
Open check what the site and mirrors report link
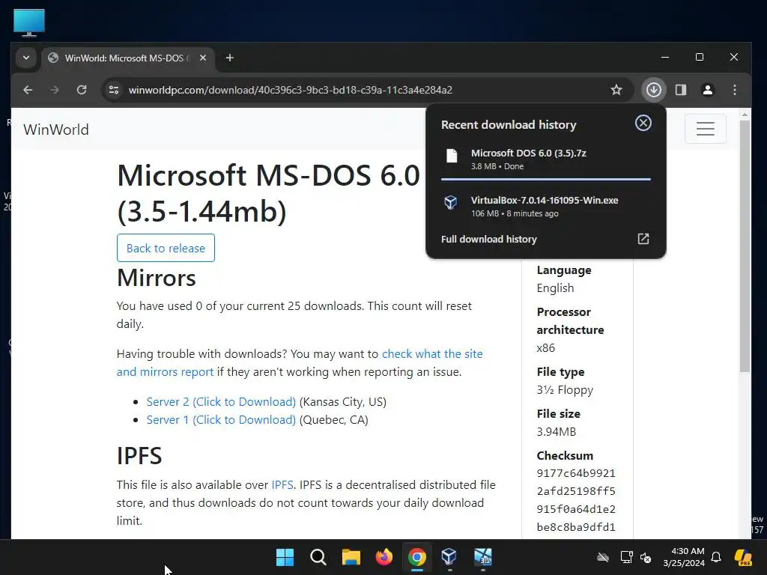300,363
